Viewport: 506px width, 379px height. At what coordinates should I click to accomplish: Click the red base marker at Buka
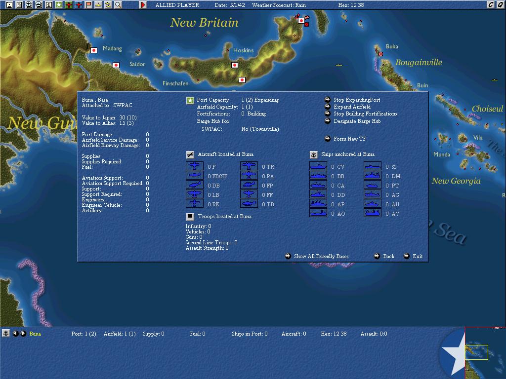click(381, 54)
